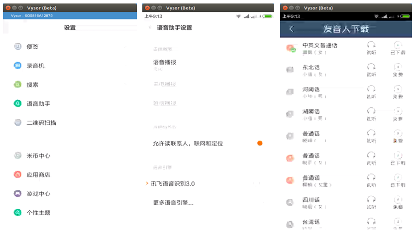418x239 pixels.
Task: Open the 二维码扫描 QR scanner icon
Action: [17, 122]
